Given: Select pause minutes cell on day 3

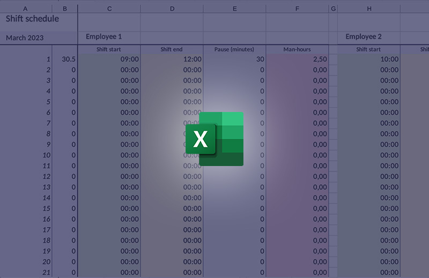Looking at the screenshot, I should 234,80.
